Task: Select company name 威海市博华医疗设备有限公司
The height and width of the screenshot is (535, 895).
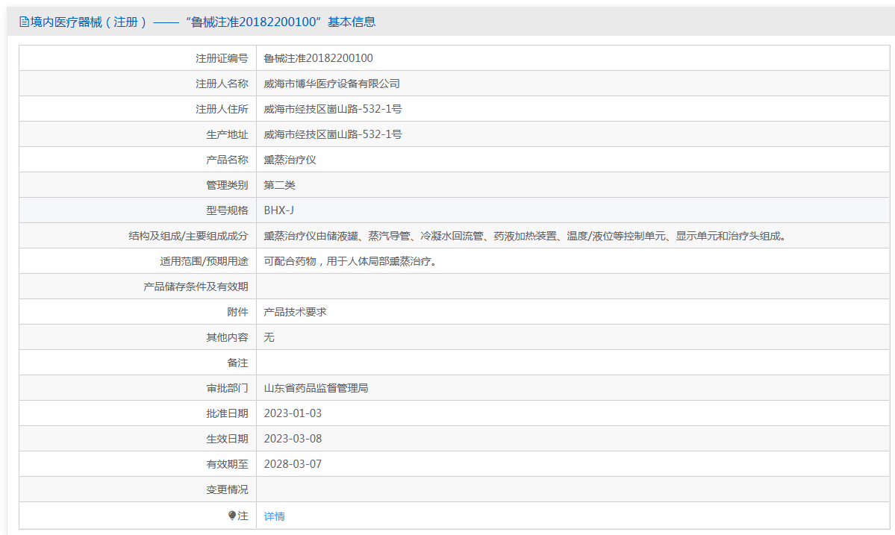Action: coord(331,84)
